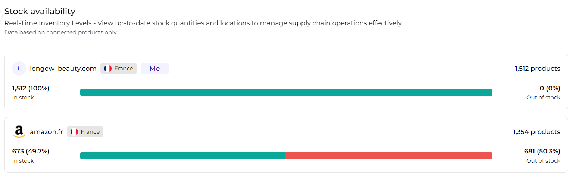The image size is (576, 178).
Task: Click amazon.fr red out-of-stock bar segment
Action: point(388,156)
